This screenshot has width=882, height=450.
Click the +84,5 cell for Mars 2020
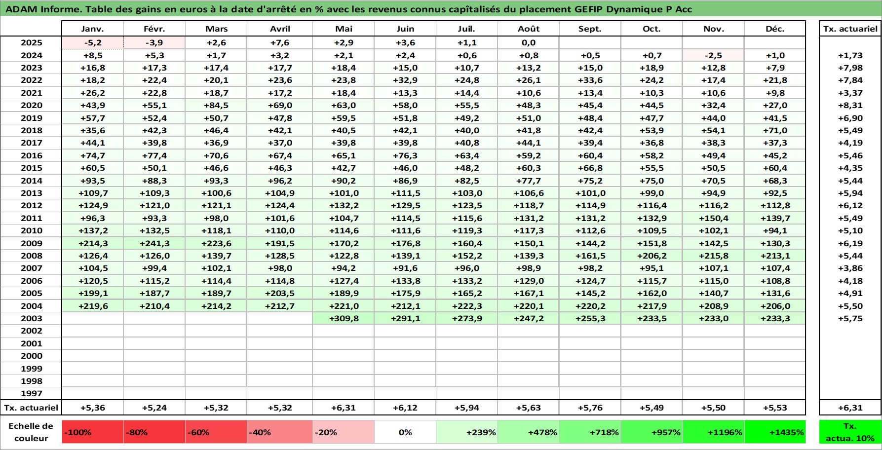tap(216, 105)
